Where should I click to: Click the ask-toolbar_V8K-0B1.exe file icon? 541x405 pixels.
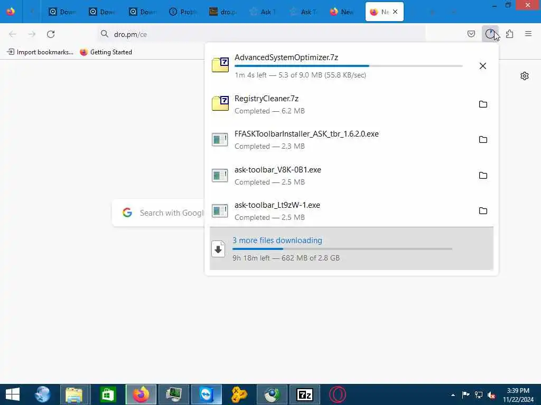pos(220,175)
